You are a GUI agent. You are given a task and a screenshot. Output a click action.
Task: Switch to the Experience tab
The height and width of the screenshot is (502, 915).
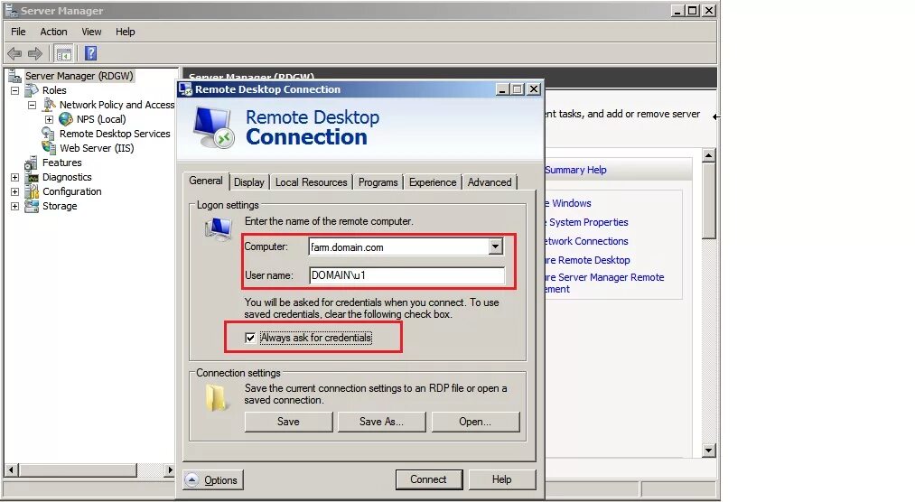433,182
